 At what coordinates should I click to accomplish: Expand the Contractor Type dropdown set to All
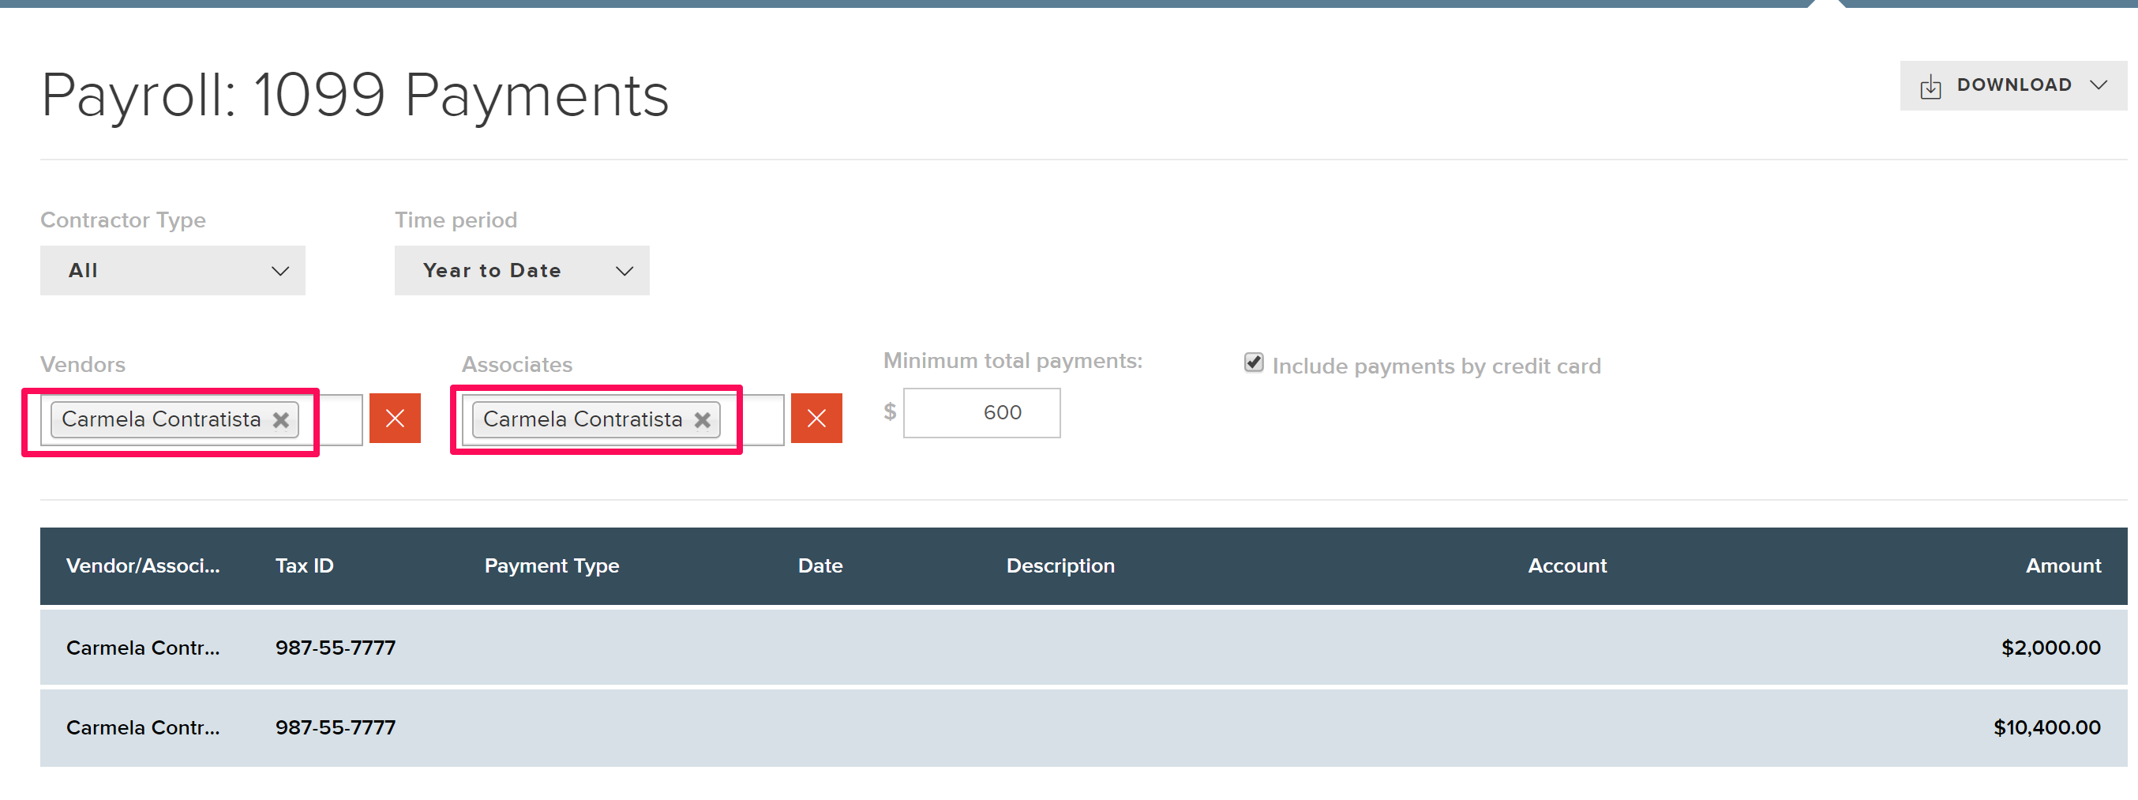tap(173, 271)
